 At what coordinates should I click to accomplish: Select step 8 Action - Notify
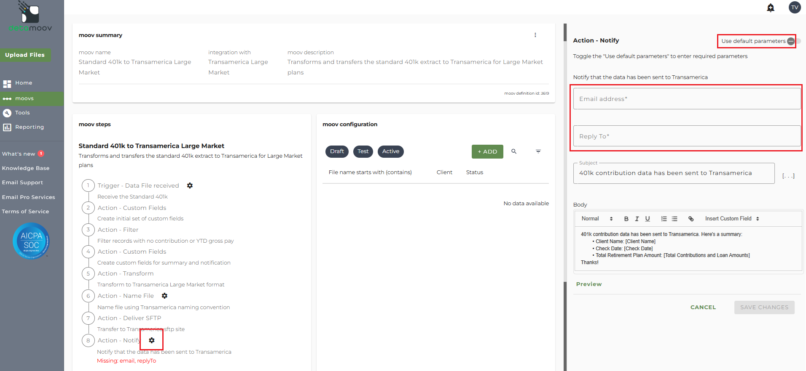pos(119,340)
